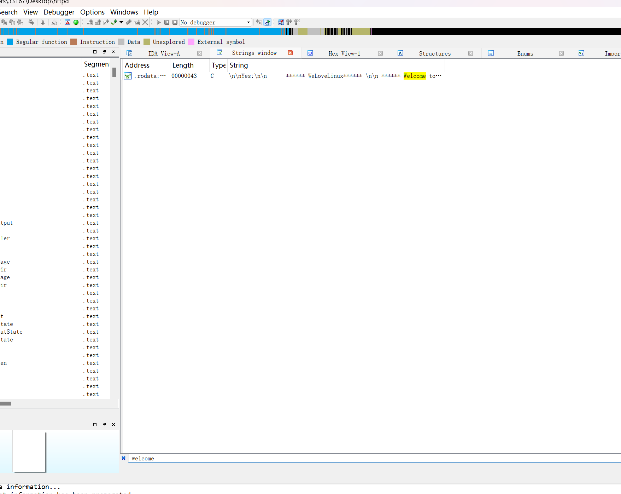
Task: Click the make code toolbar icon
Action: point(90,22)
